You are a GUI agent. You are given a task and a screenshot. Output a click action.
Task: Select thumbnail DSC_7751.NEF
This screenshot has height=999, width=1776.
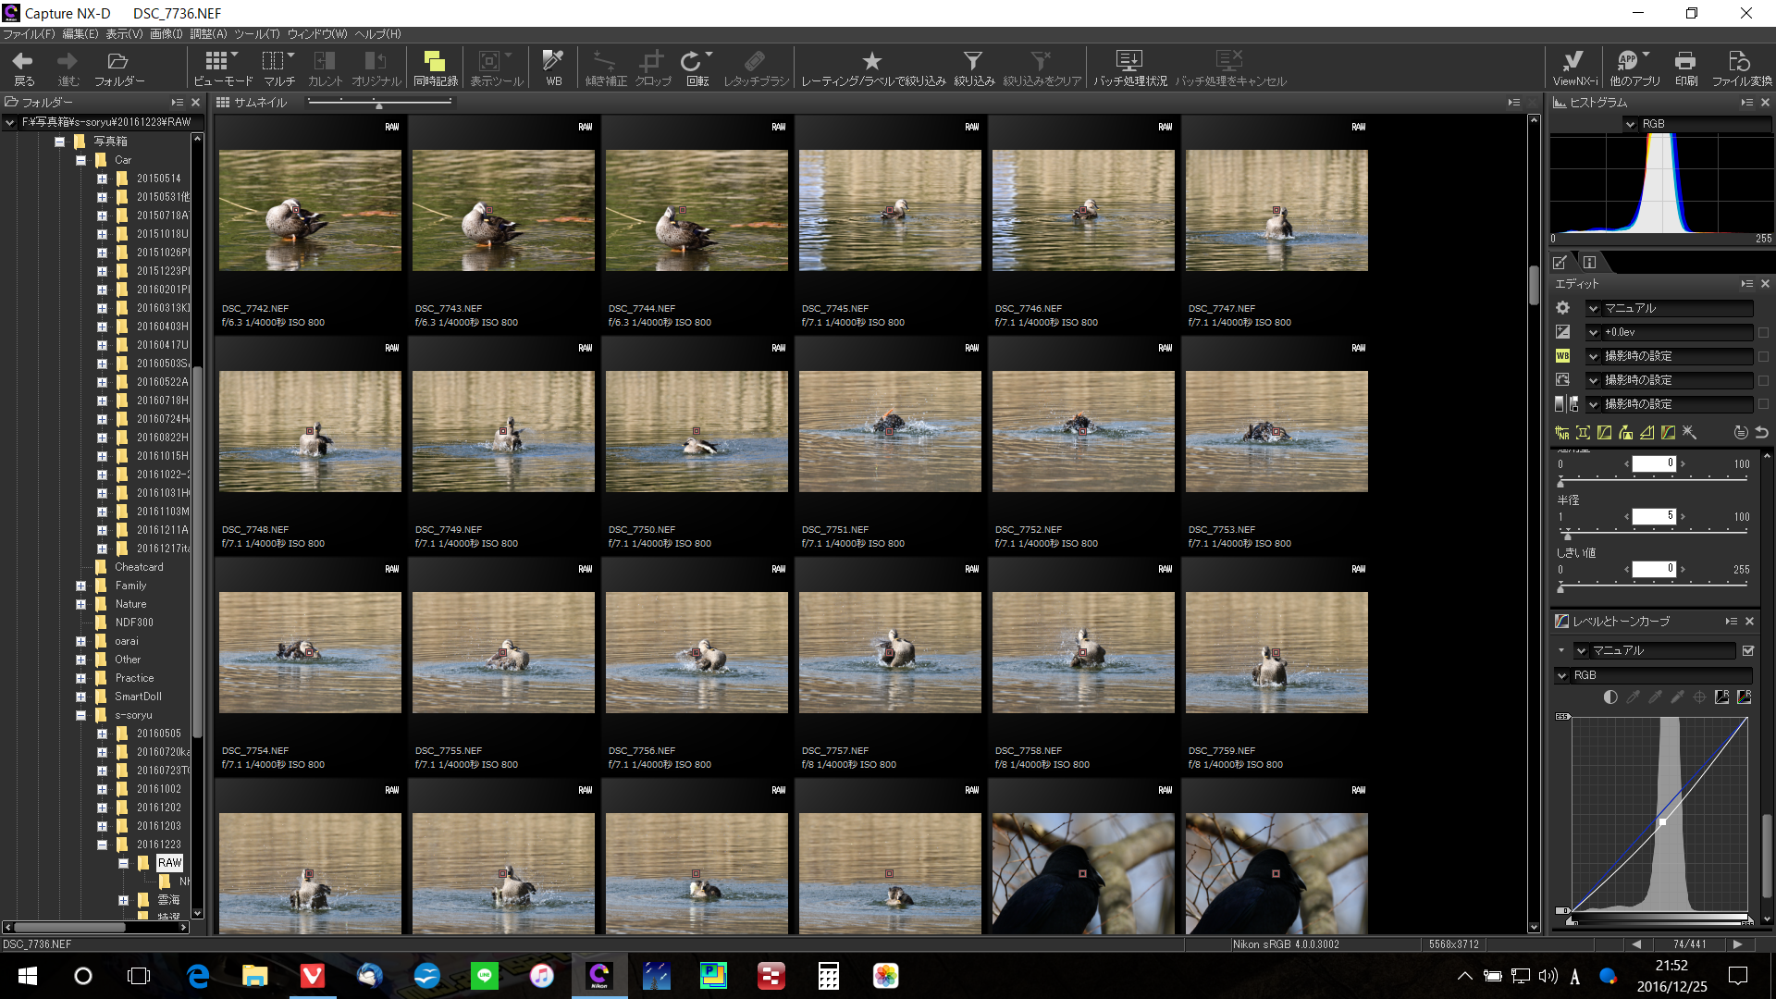[x=889, y=432]
